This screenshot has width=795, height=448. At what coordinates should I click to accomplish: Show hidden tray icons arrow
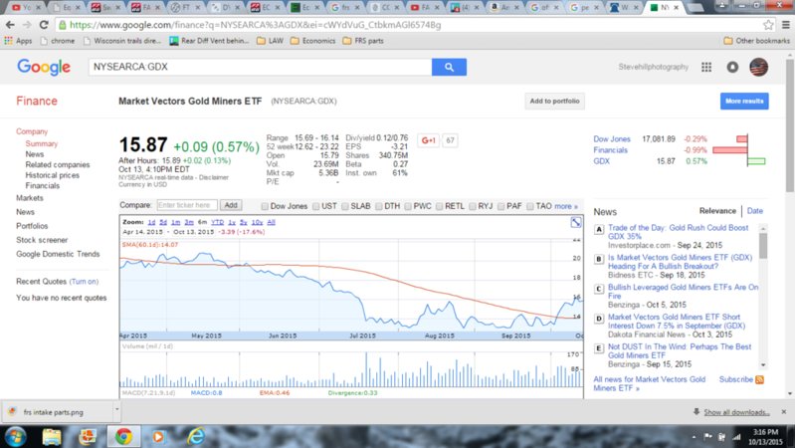pos(694,436)
